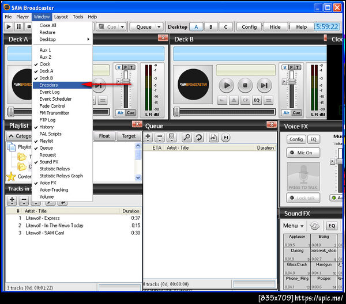Open the File menu
Image resolution: width=346 pixels, height=304 pixels.
pyautogui.click(x=8, y=17)
